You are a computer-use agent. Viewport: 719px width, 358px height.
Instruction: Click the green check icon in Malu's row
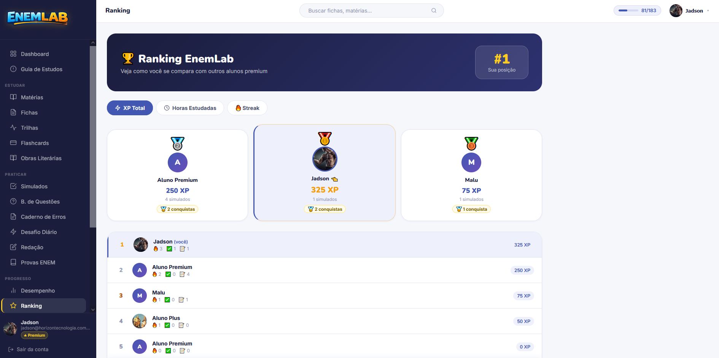167,300
